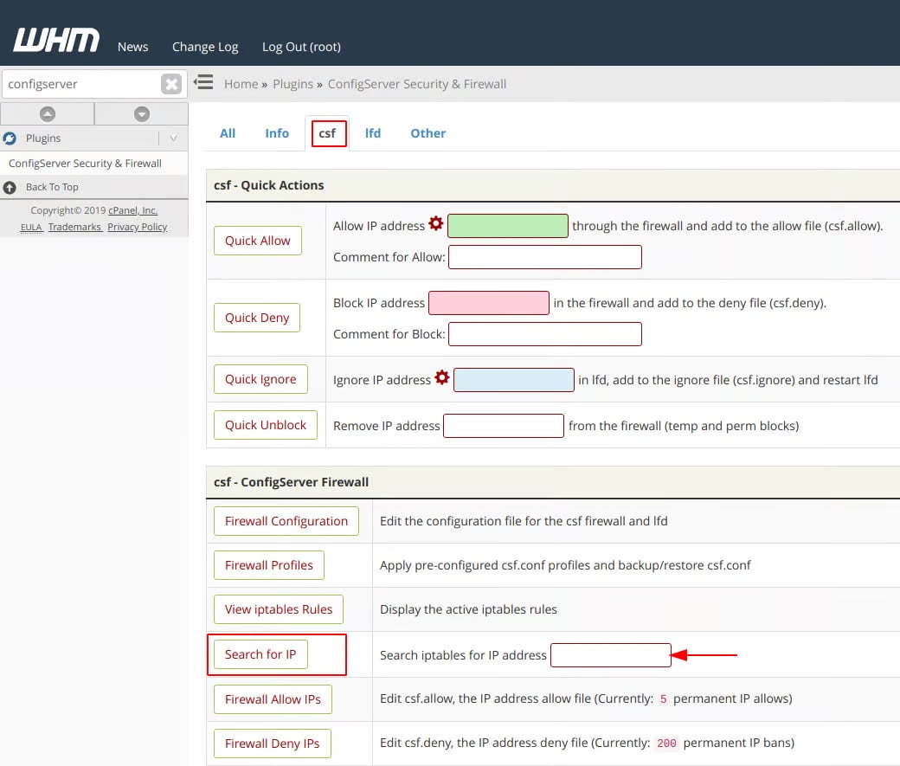Go to Home breadcrumb
The height and width of the screenshot is (766, 900).
pos(241,84)
